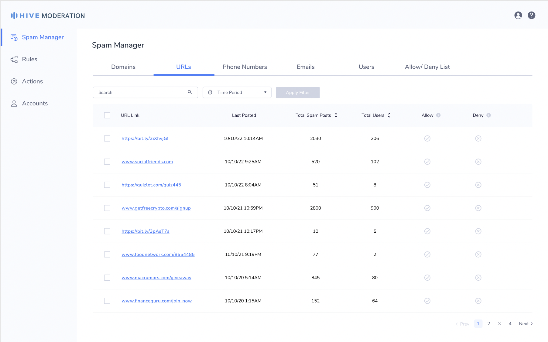Screen dimensions: 548x342
Task: Tick the select-all checkbox in header
Action: coord(107,115)
